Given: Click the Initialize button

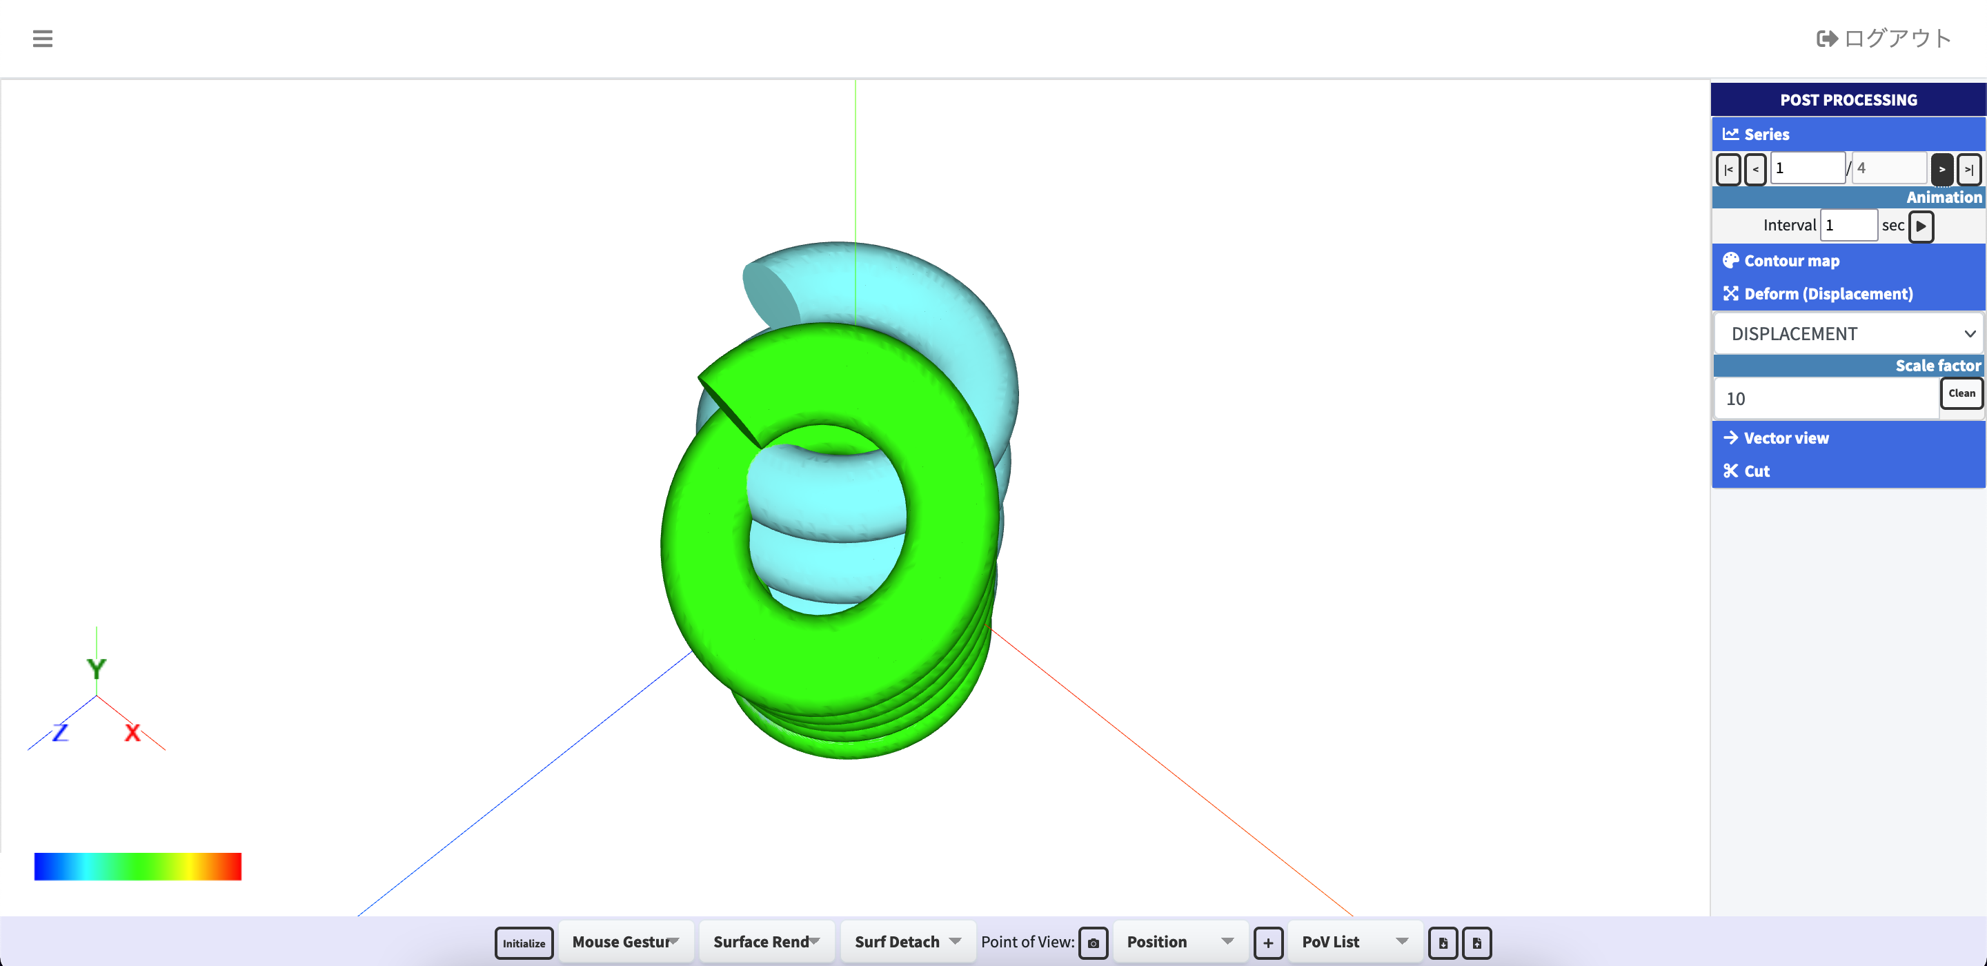Looking at the screenshot, I should (x=524, y=943).
